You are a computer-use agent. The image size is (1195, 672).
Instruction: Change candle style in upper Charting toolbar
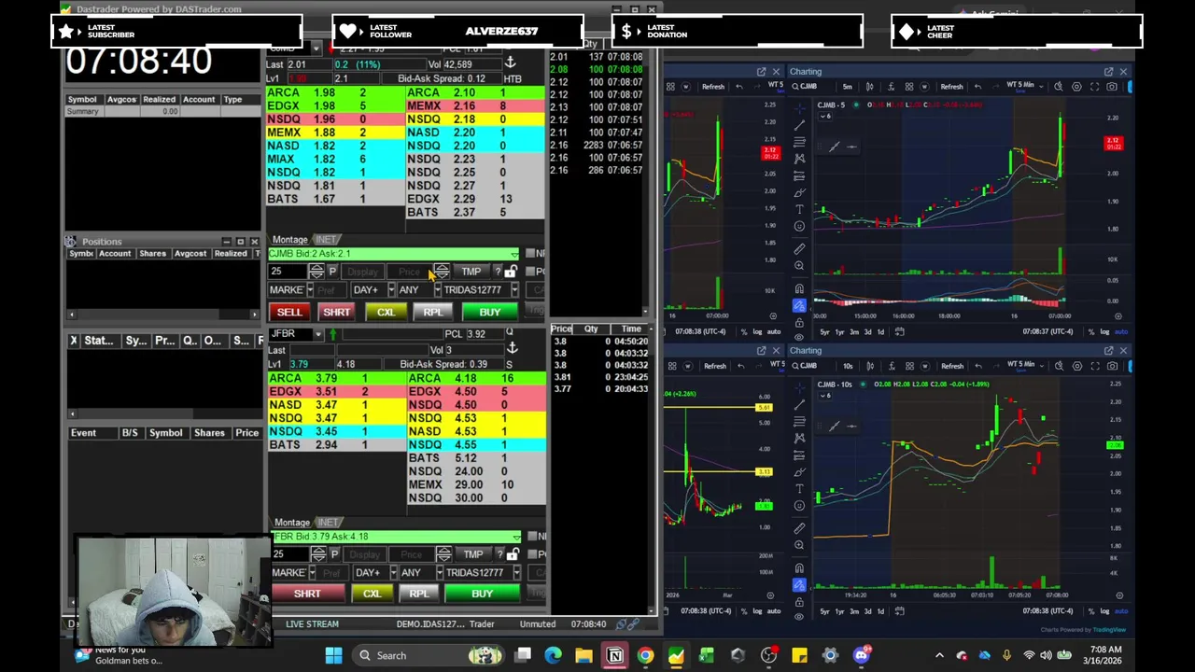(869, 87)
